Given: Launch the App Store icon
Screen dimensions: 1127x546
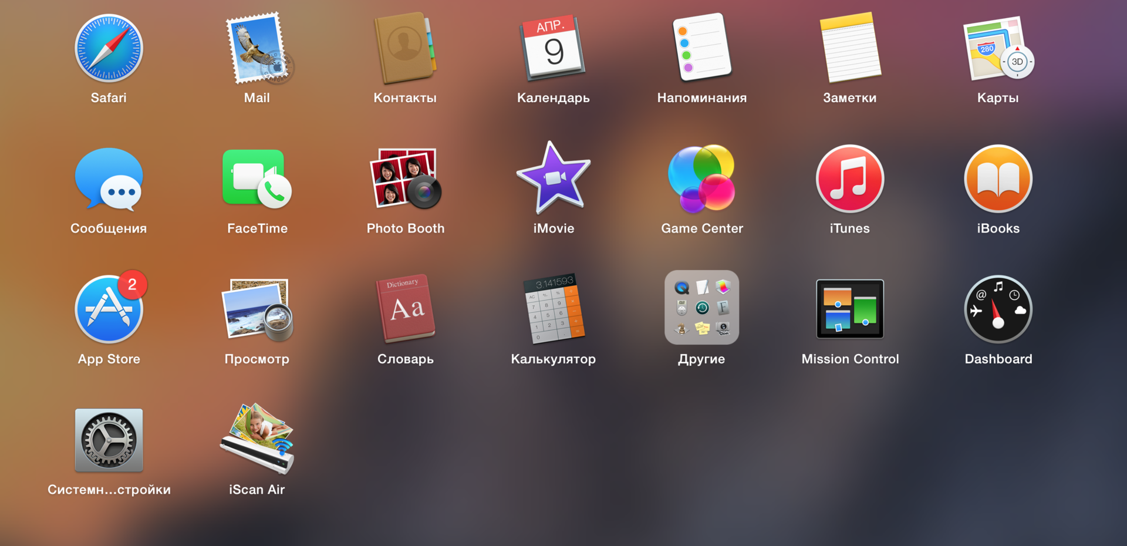Looking at the screenshot, I should 109,309.
